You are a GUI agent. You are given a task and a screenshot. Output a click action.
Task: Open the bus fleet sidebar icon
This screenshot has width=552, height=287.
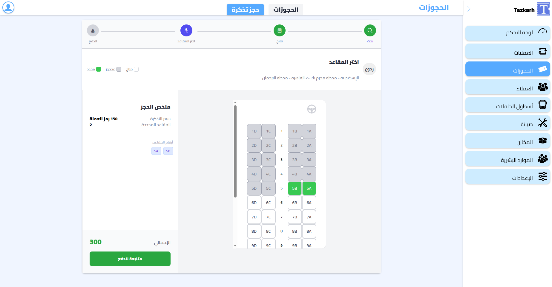tap(542, 105)
